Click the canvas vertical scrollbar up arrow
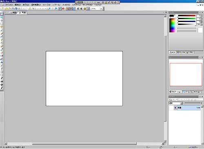 165,16
